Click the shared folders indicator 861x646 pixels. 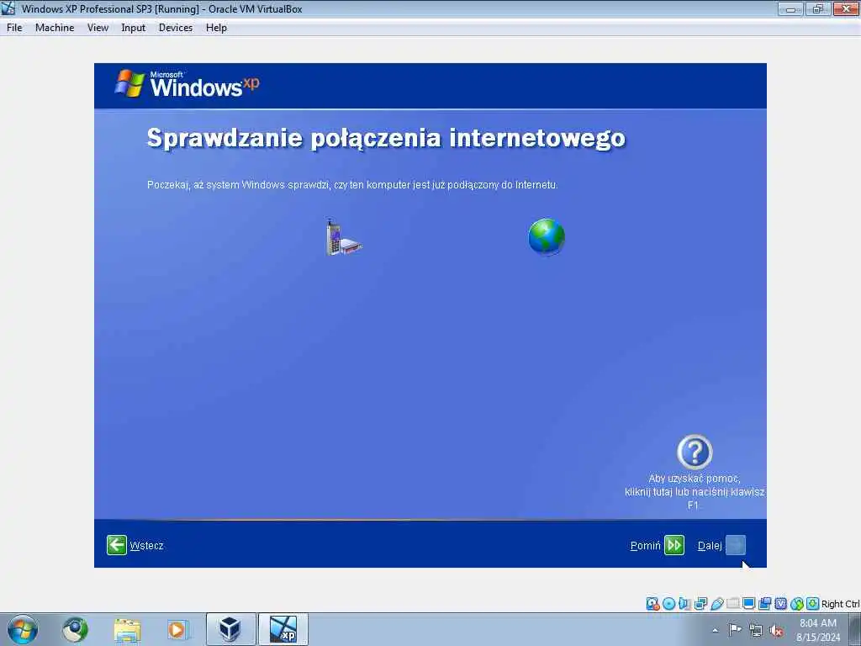(732, 604)
